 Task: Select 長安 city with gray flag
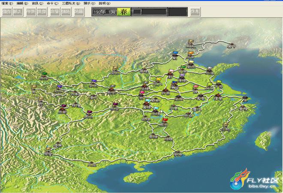point(111,89)
